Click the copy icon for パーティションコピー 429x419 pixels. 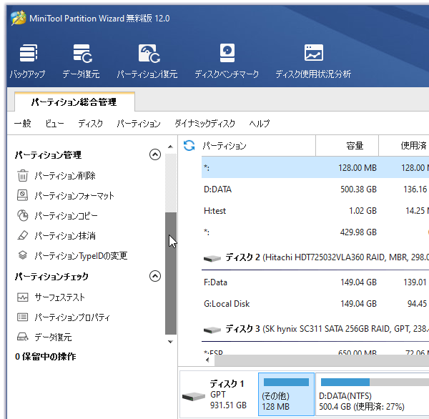[x=23, y=215]
